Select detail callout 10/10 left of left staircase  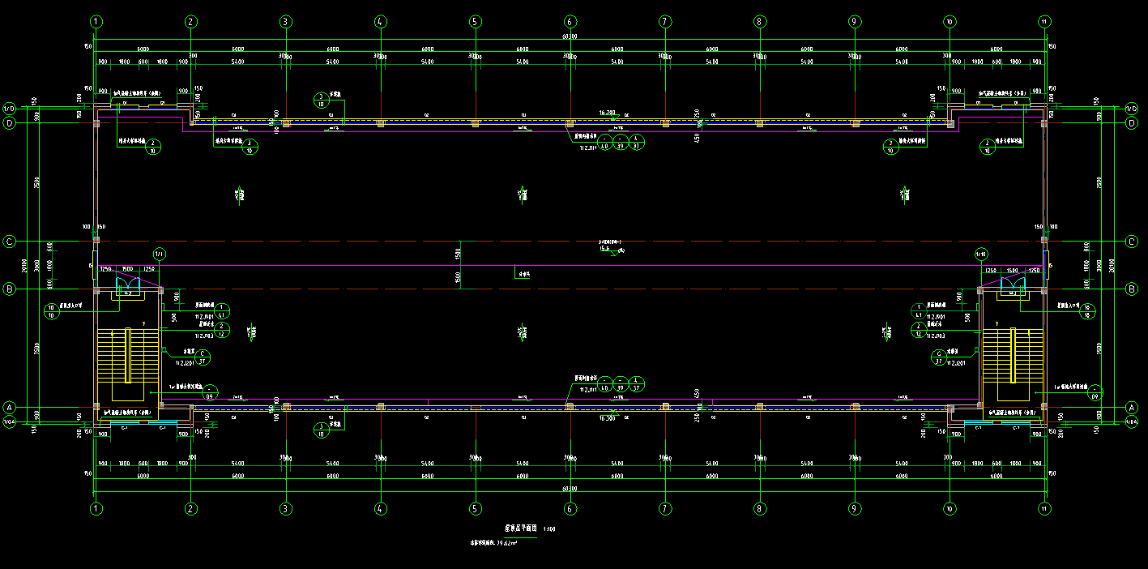click(x=52, y=310)
